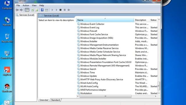This screenshot has width=186, height=105.
Task: Click the Refresh toolbar icon
Action: [x=33, y=10]
